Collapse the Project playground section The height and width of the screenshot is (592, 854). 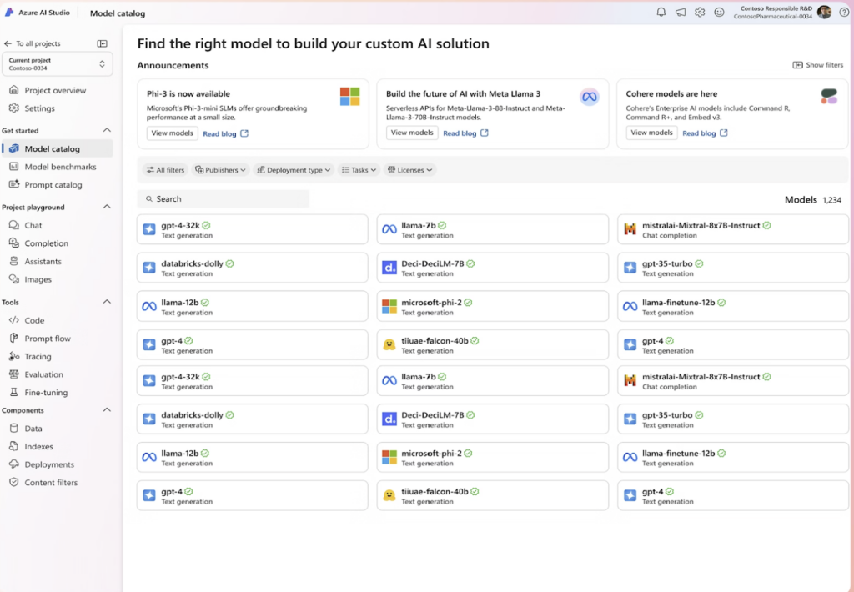coord(107,207)
